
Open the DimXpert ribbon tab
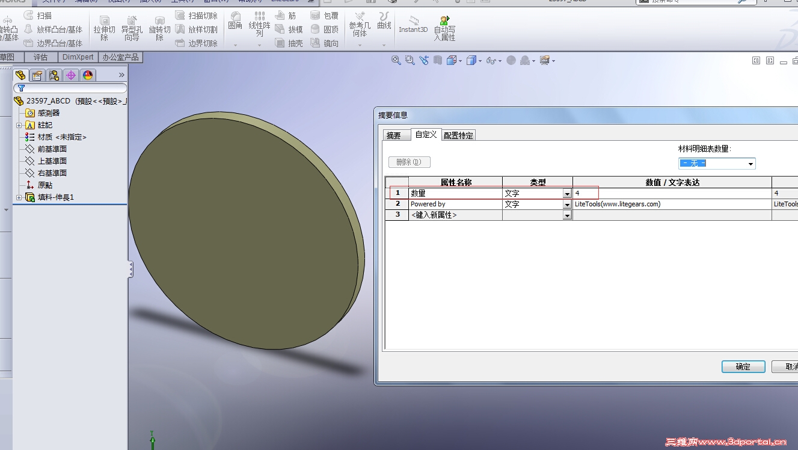(78, 57)
